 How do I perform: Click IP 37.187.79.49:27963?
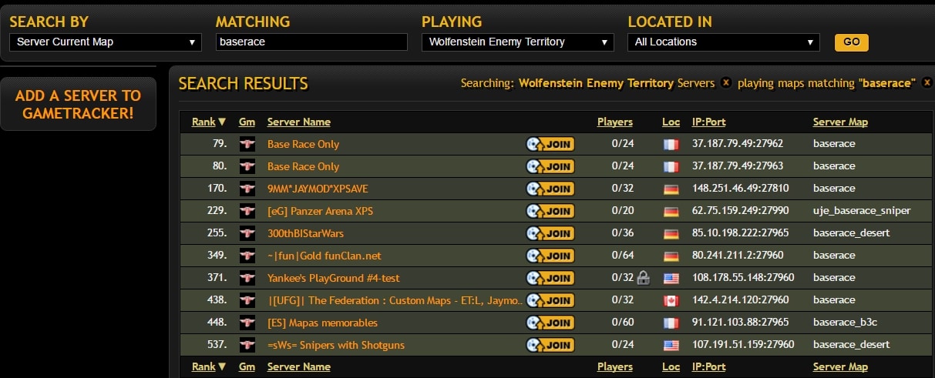[x=738, y=166]
